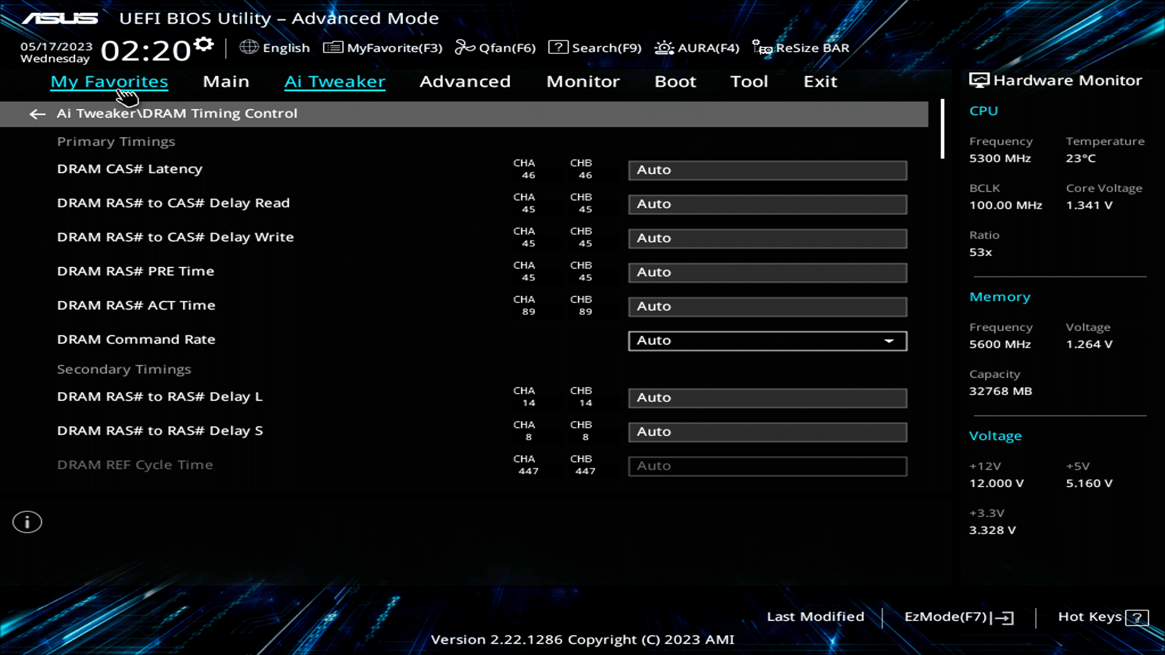The width and height of the screenshot is (1165, 655).
Task: Click Last Modified settings log
Action: pos(815,617)
